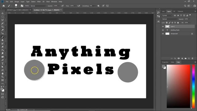Open the layer filter Kind dropdown
The image size is (197, 111).
[x=167, y=15]
